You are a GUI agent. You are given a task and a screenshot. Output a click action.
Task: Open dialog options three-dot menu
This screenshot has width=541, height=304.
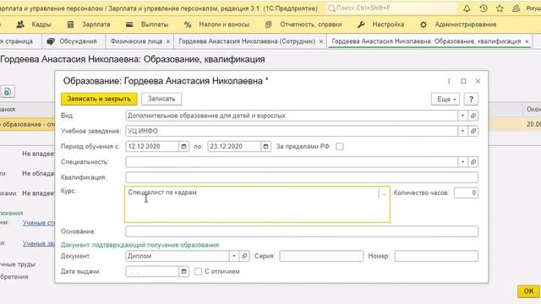(x=449, y=81)
